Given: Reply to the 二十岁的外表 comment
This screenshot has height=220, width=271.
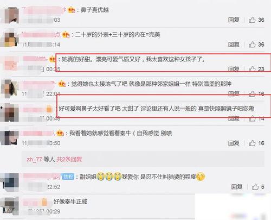Looking at the screenshot, I should [x=234, y=45].
